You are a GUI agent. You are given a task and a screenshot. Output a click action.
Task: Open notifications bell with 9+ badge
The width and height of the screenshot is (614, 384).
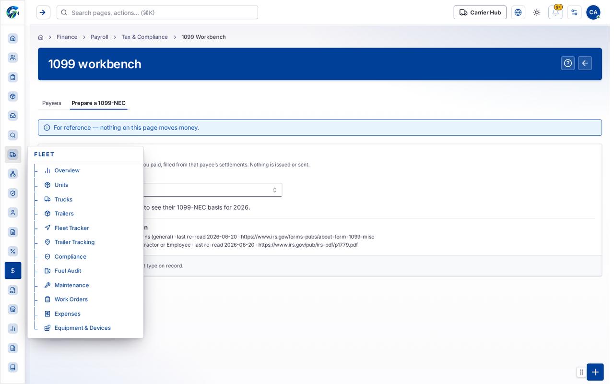pos(555,12)
